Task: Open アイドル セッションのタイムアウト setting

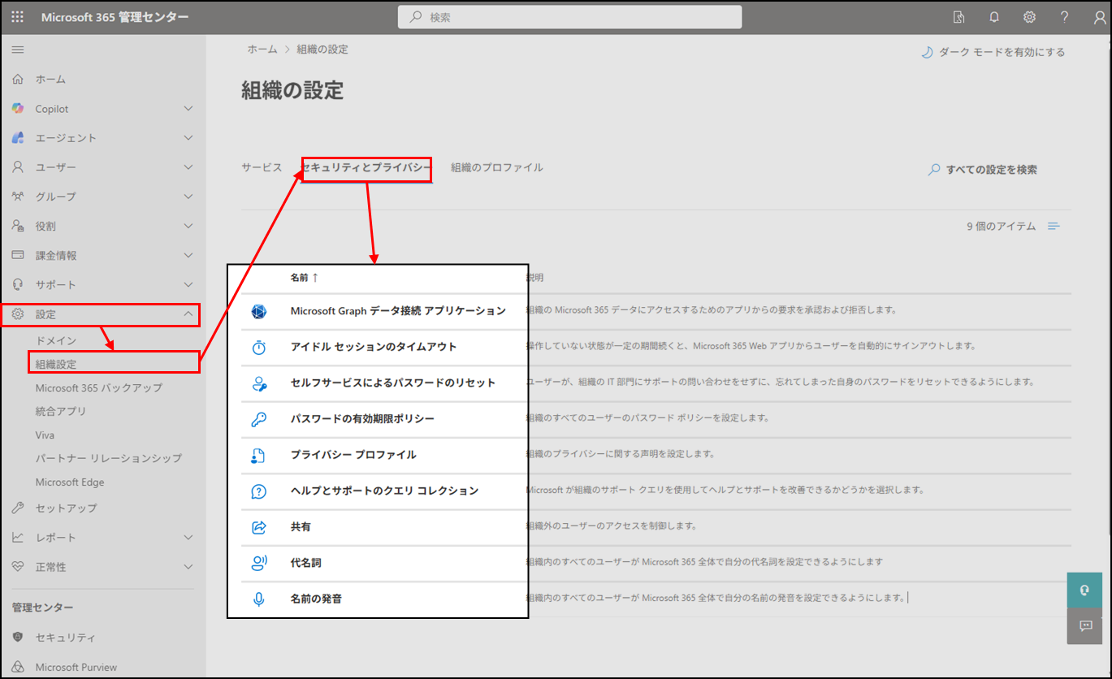Action: tap(374, 347)
